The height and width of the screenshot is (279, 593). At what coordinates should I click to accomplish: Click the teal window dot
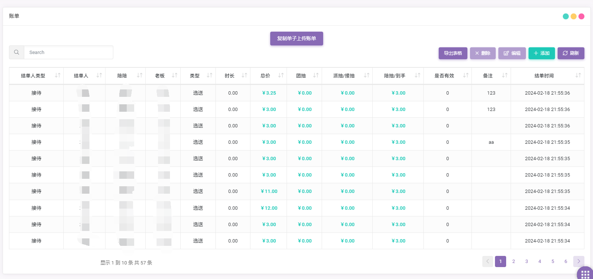566,16
